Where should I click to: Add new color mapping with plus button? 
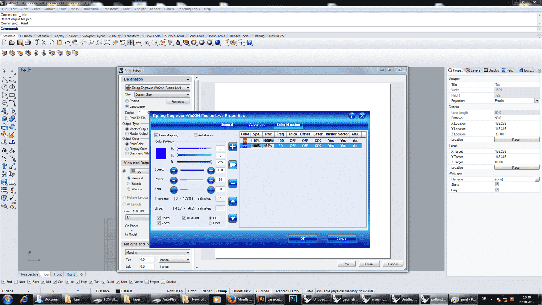click(x=233, y=147)
